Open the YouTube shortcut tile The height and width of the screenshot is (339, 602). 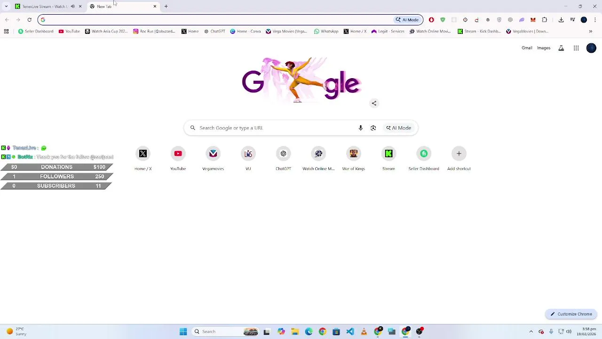click(178, 159)
